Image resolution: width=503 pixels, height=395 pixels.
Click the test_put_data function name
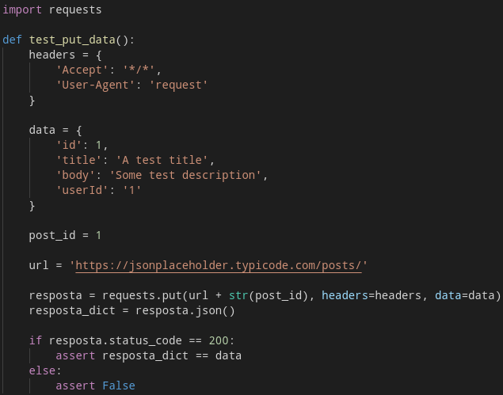point(72,40)
